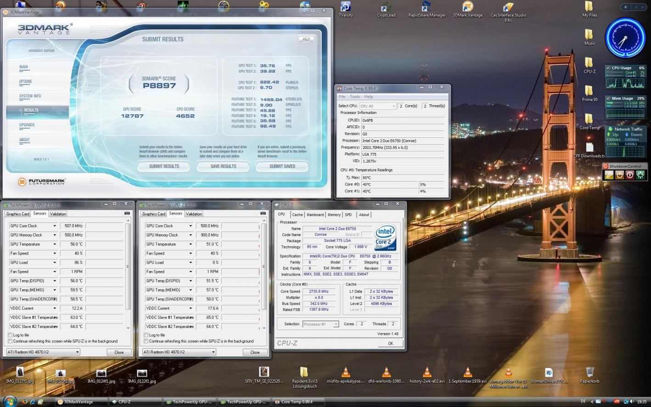This screenshot has width=651, height=407.
Task: Click the camera screenshot icon in left GPU-Z
Action: [x=127, y=214]
